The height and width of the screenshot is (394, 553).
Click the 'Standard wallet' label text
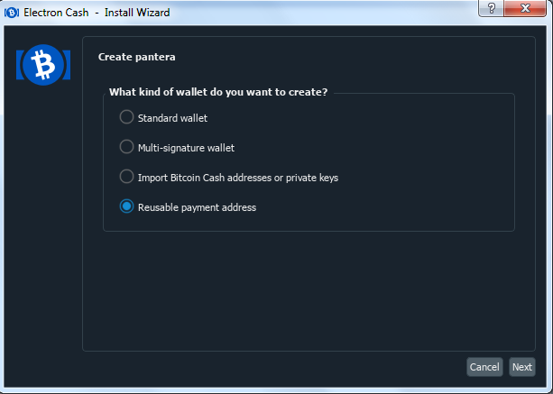(x=172, y=118)
